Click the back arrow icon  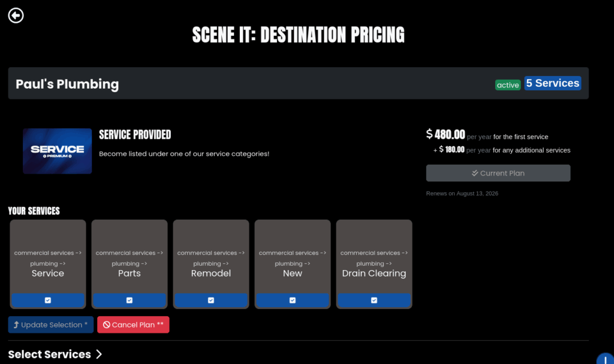coord(16,16)
